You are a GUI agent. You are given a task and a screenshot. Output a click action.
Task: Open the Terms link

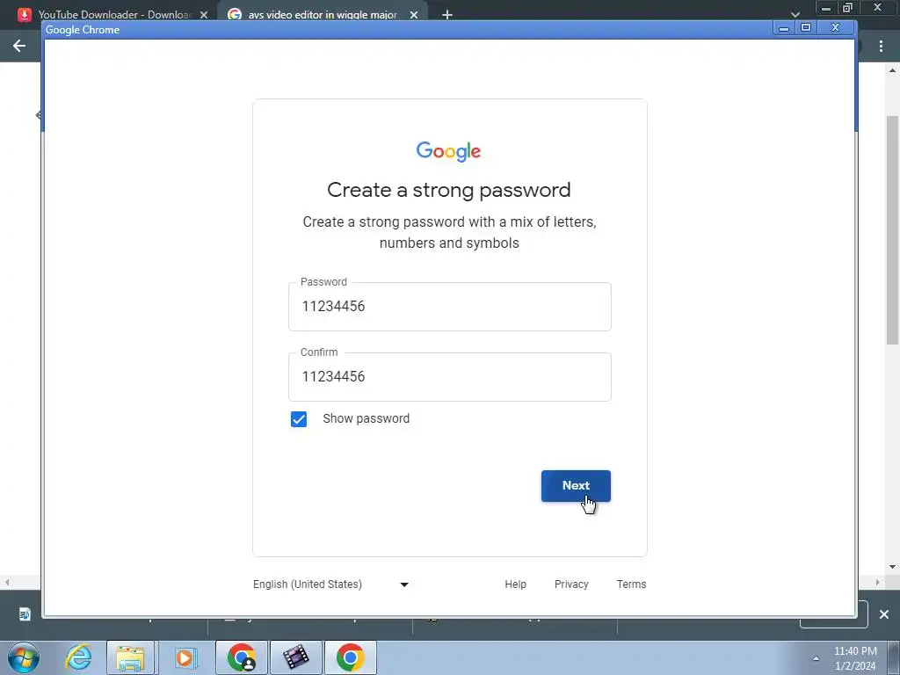point(631,584)
